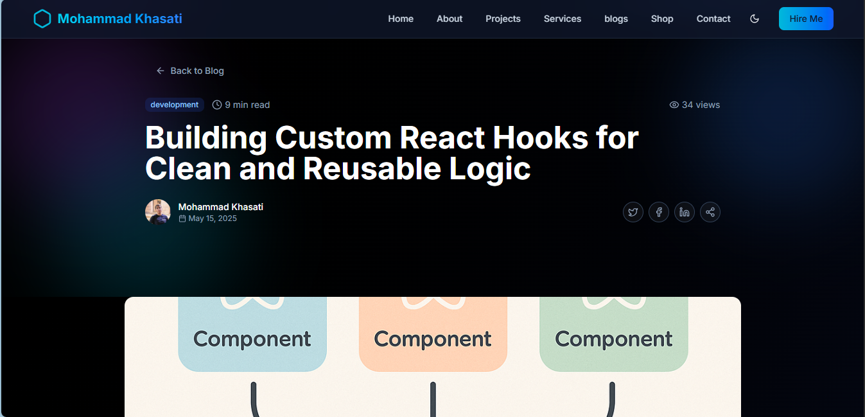
Task: Click the back arrow icon
Action: tap(161, 71)
